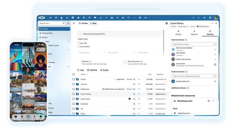Open the Contacts app icon
Viewport: 232px width, 132px height.
pyautogui.click(x=84, y=18)
